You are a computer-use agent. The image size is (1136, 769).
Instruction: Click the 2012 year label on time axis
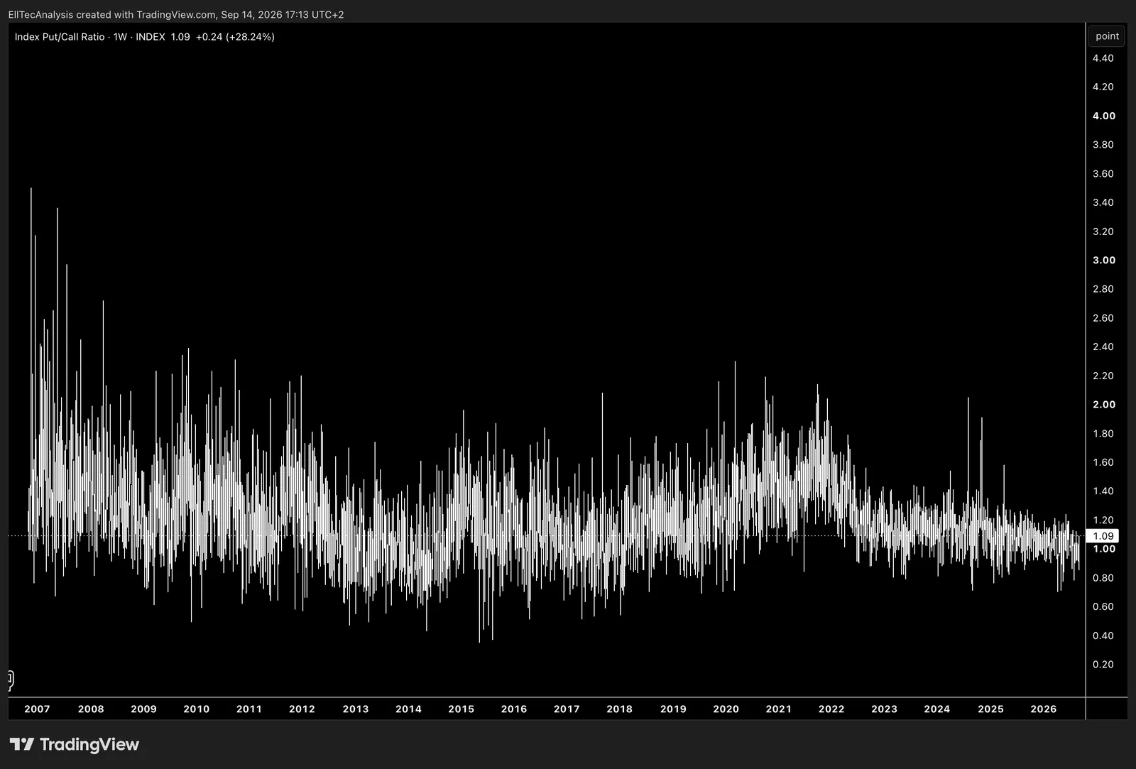tap(302, 709)
